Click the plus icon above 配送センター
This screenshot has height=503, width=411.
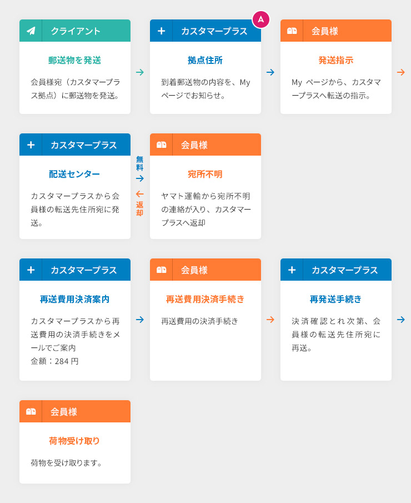pyautogui.click(x=31, y=145)
